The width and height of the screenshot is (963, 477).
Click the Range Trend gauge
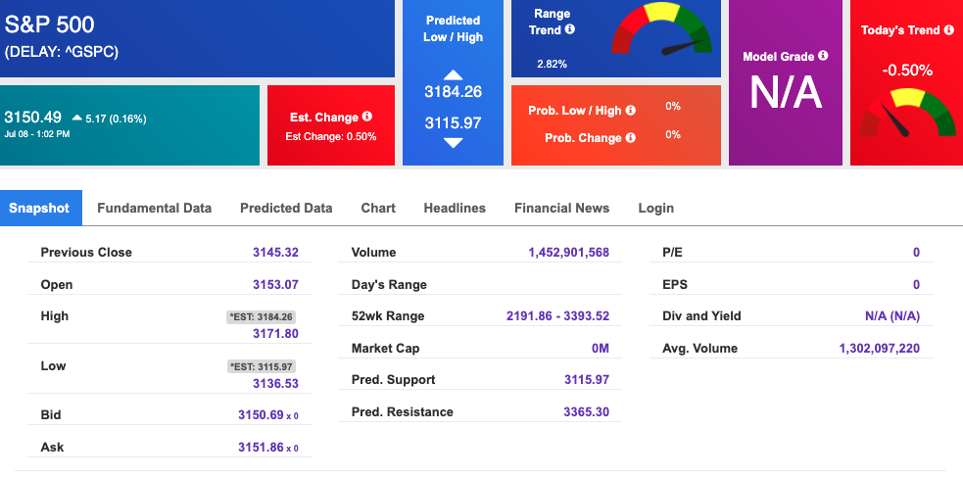coord(661,30)
